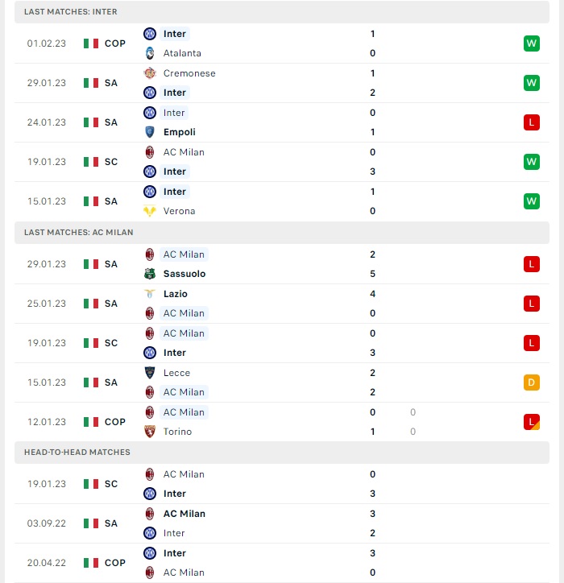Click the L badge for Torino cup match

pyautogui.click(x=531, y=422)
